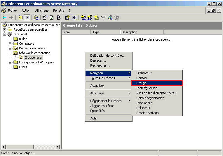This screenshot has width=223, height=156.
Task: Click the Forward arrow toolbar icon
Action: (11, 18)
